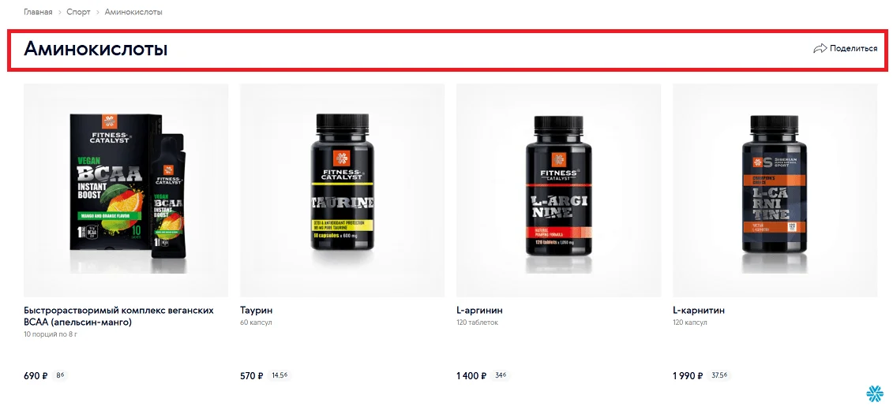View the L-Arginine bottle image
Screen dimensions: 893x410
coord(559,191)
